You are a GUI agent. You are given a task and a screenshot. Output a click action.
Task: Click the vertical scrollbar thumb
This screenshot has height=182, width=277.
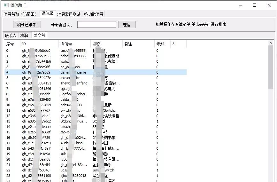click(x=271, y=67)
